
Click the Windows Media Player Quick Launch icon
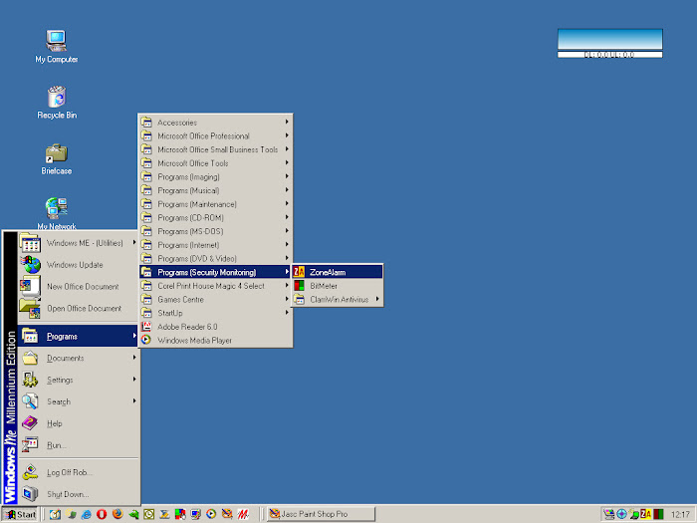click(211, 514)
